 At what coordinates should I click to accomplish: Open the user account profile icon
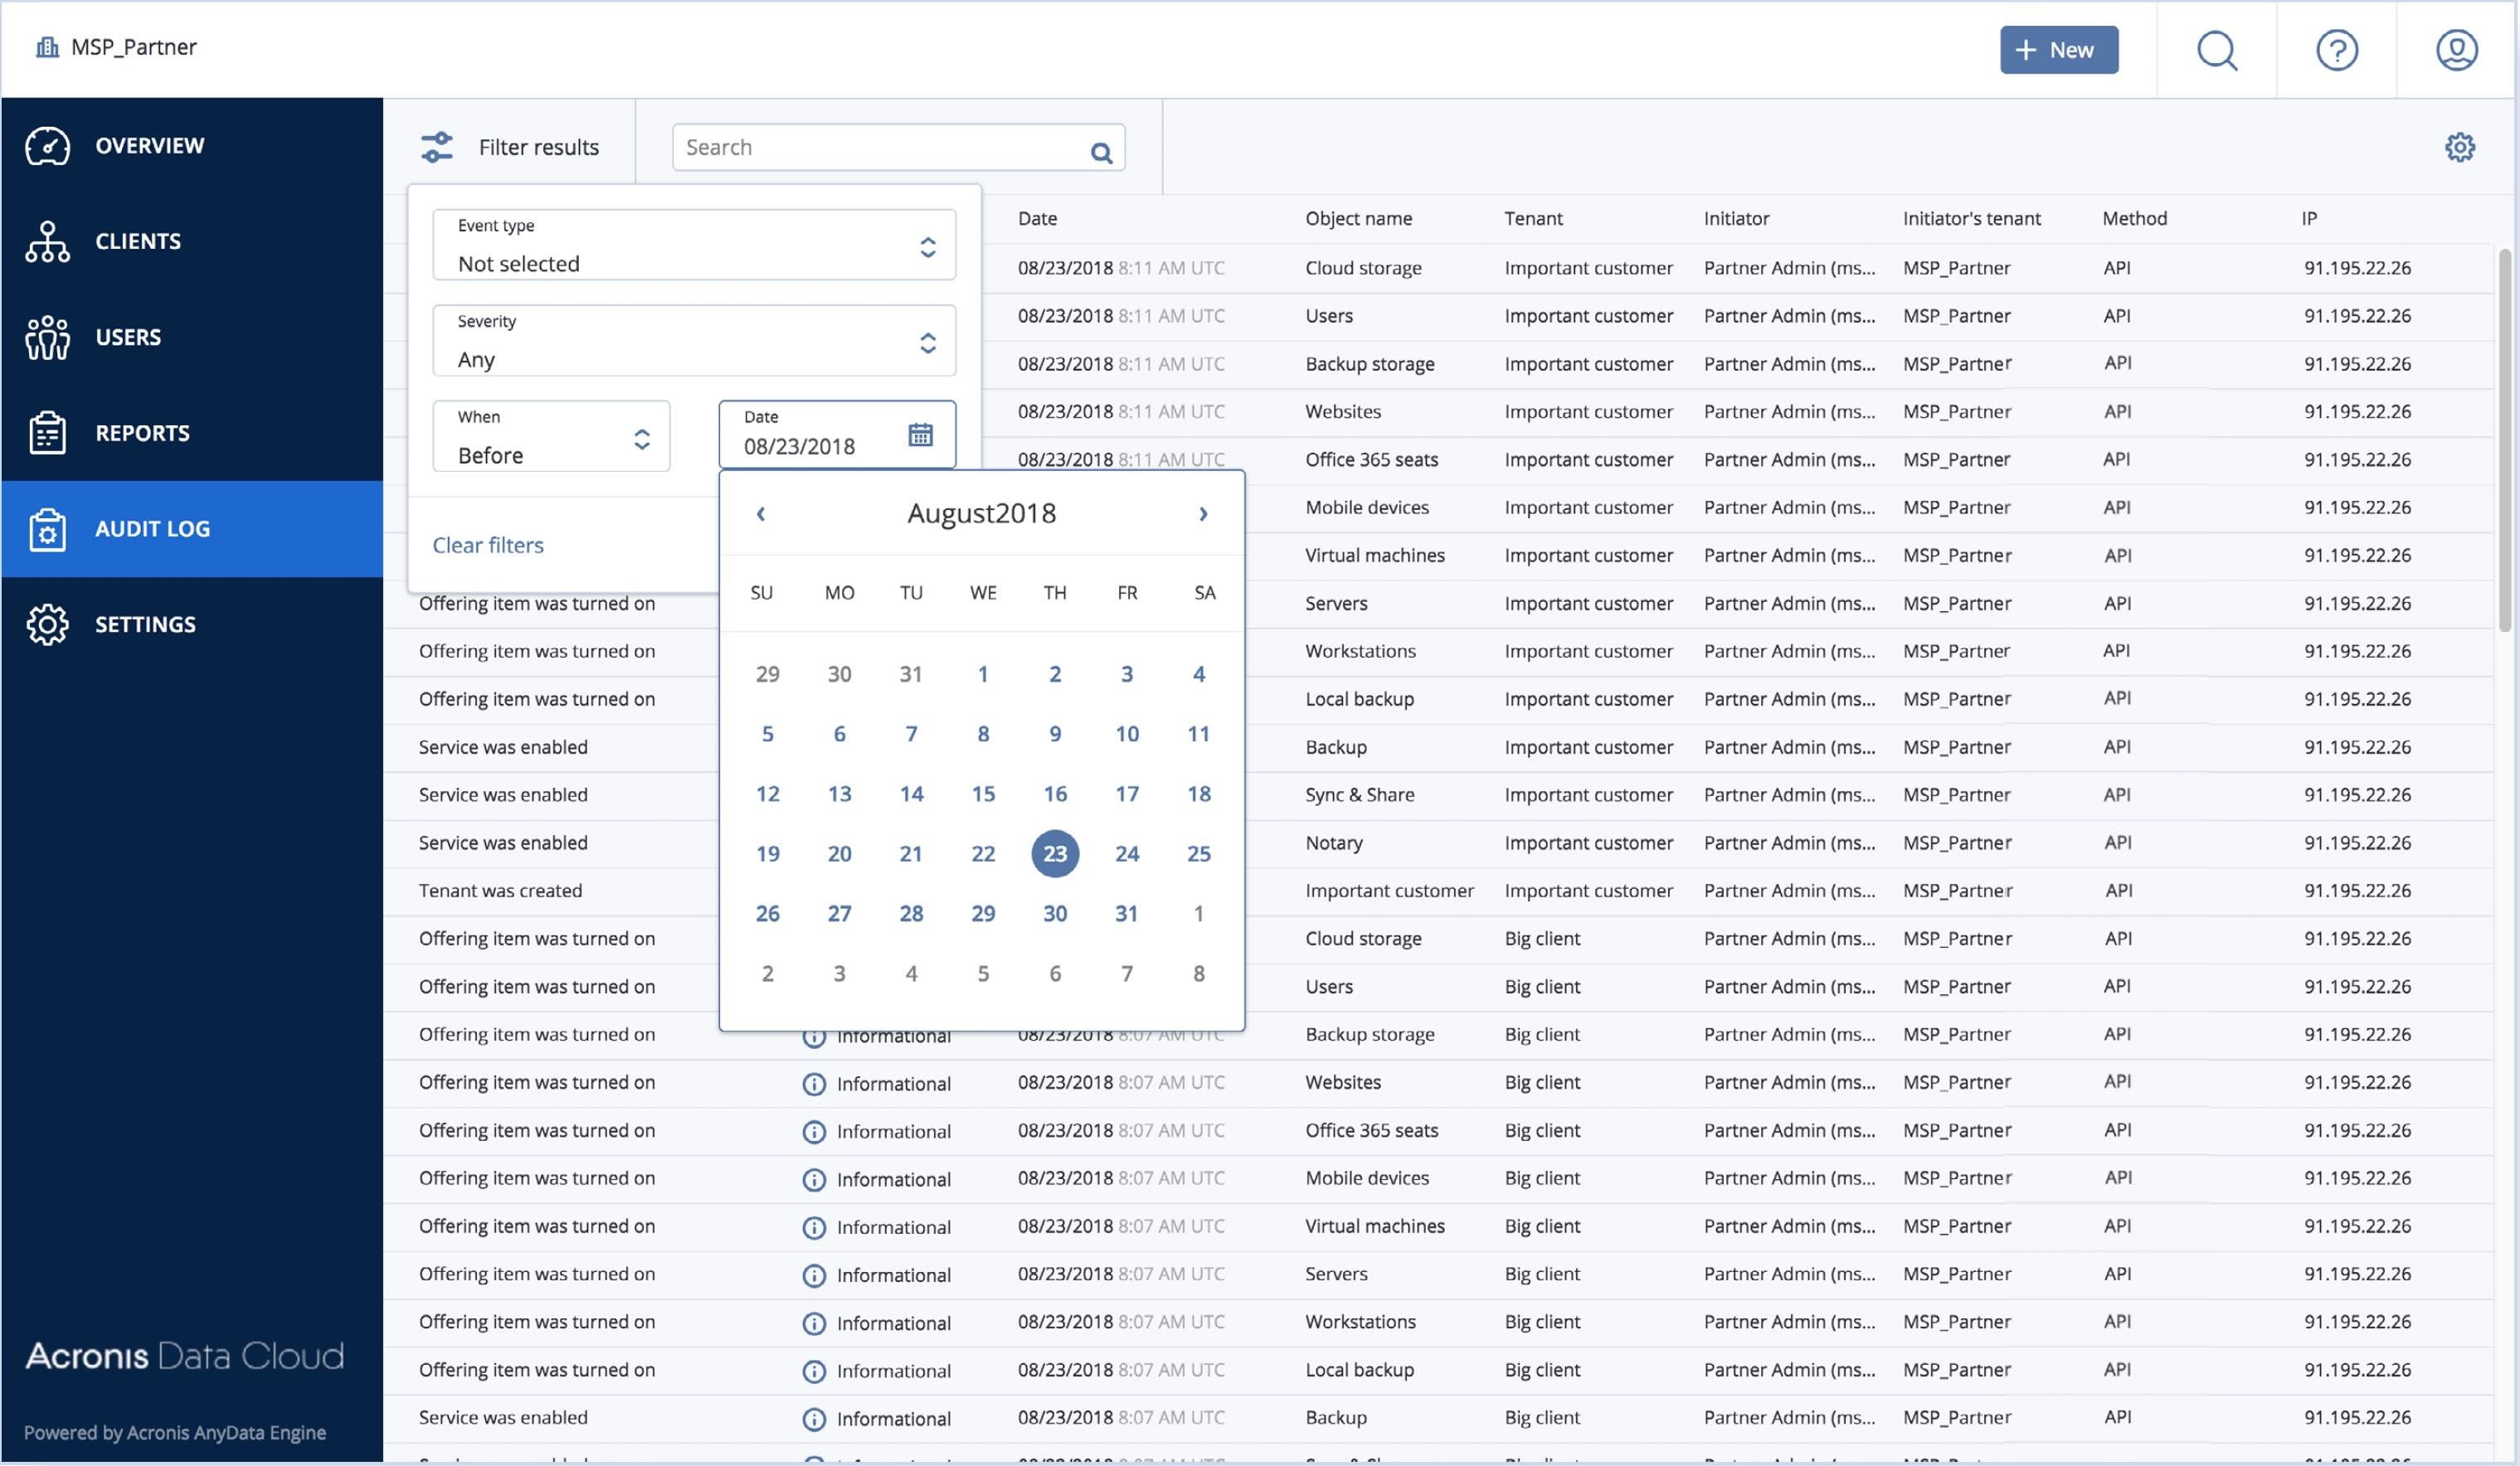coord(2456,50)
